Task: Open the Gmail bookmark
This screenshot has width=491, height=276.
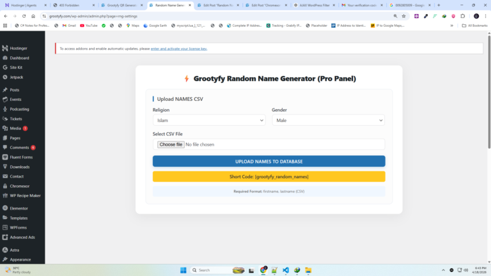Action: pos(69,26)
